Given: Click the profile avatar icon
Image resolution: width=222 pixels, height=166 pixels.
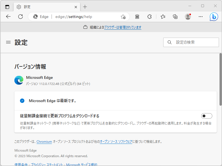Looking at the screenshot, I should coord(188,17).
